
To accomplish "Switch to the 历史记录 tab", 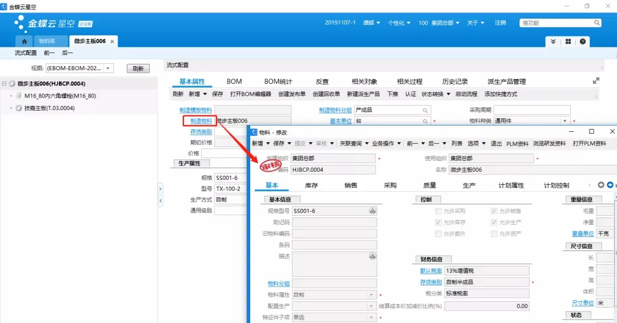I will (x=455, y=82).
